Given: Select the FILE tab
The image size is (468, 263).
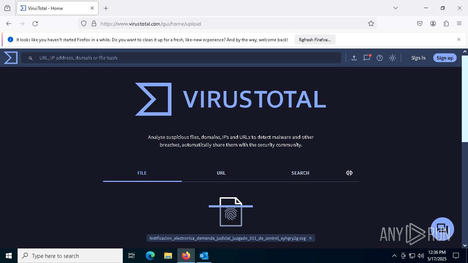Looking at the screenshot, I should pyautogui.click(x=142, y=173).
